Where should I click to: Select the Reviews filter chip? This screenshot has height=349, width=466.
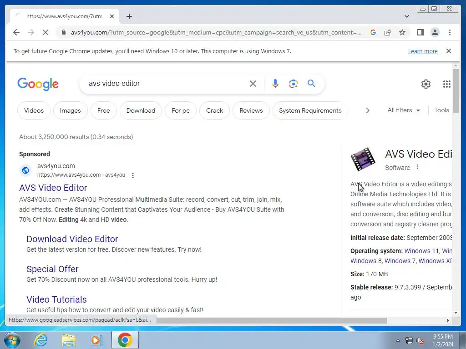coord(251,110)
